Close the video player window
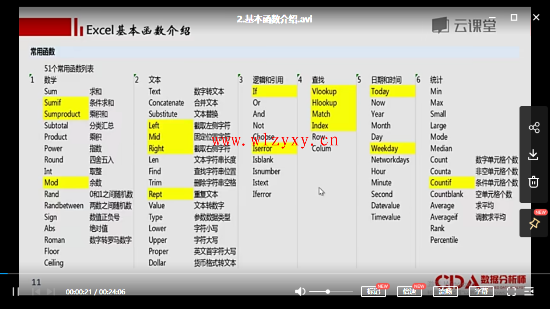Screen dimensions: 550x309 click(536, 17)
